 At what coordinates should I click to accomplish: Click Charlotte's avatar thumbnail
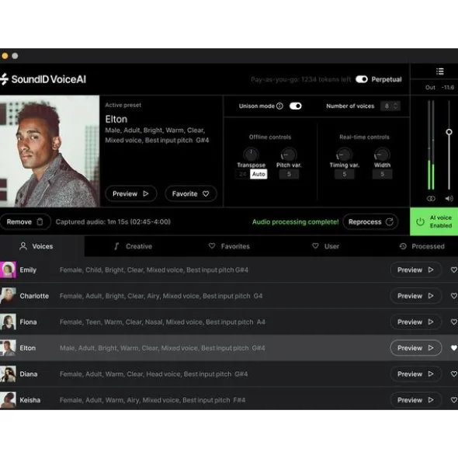[x=9, y=296]
